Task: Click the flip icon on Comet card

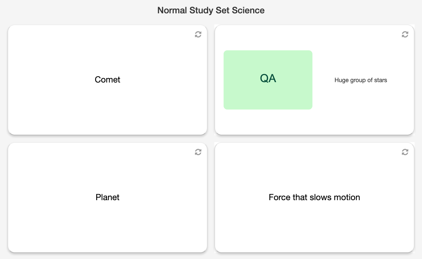Action: (198, 34)
